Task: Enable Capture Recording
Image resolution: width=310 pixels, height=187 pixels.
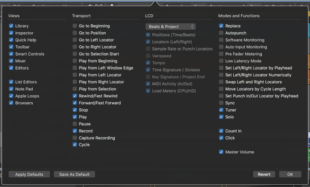Action: tap(75, 138)
